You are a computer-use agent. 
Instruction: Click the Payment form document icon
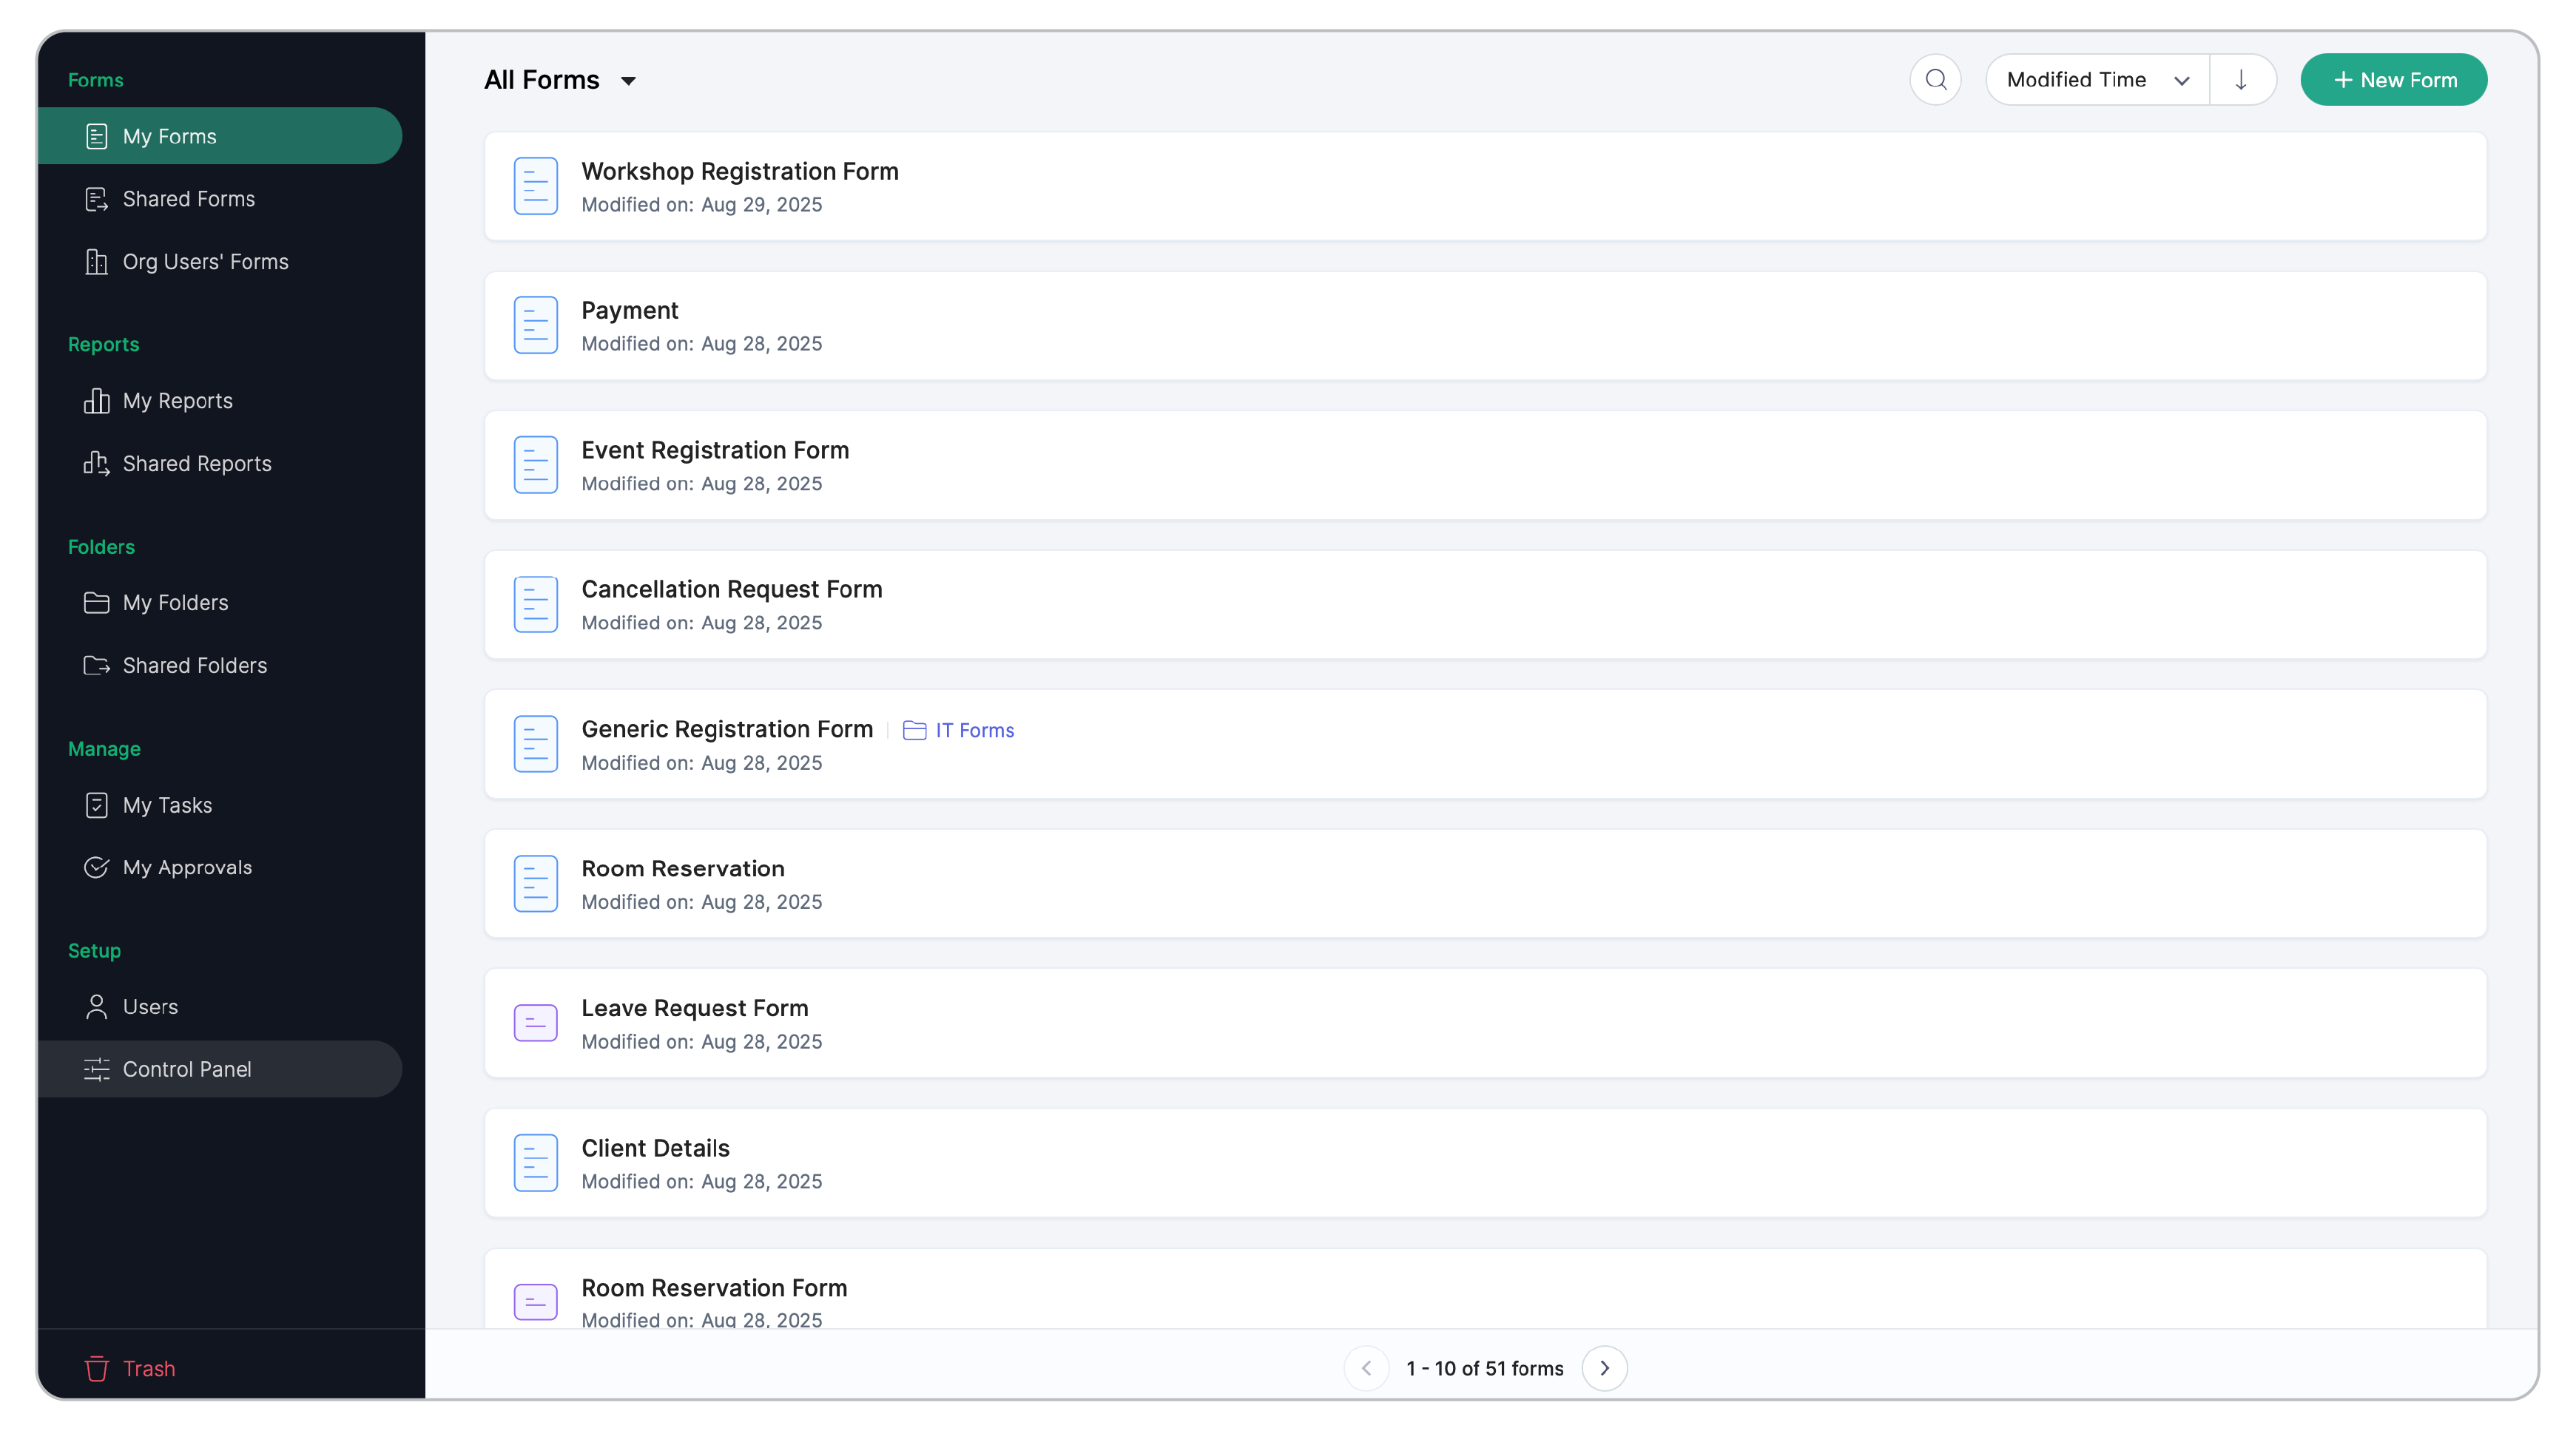[535, 326]
